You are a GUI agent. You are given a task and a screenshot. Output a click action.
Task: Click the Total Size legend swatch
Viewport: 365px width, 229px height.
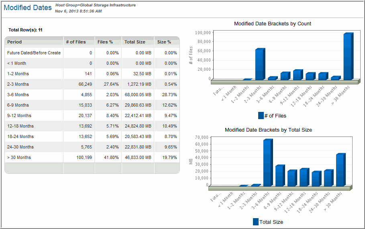click(x=256, y=222)
